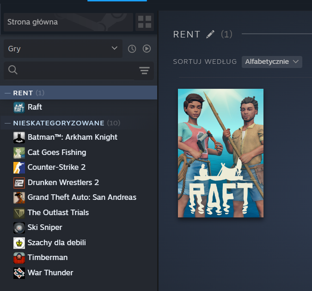The image size is (312, 291).
Task: Click the Raft game icon in sidebar
Action: [x=19, y=107]
